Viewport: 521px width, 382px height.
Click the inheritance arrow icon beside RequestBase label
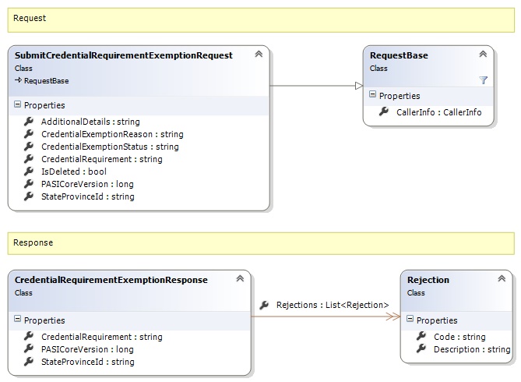point(18,80)
